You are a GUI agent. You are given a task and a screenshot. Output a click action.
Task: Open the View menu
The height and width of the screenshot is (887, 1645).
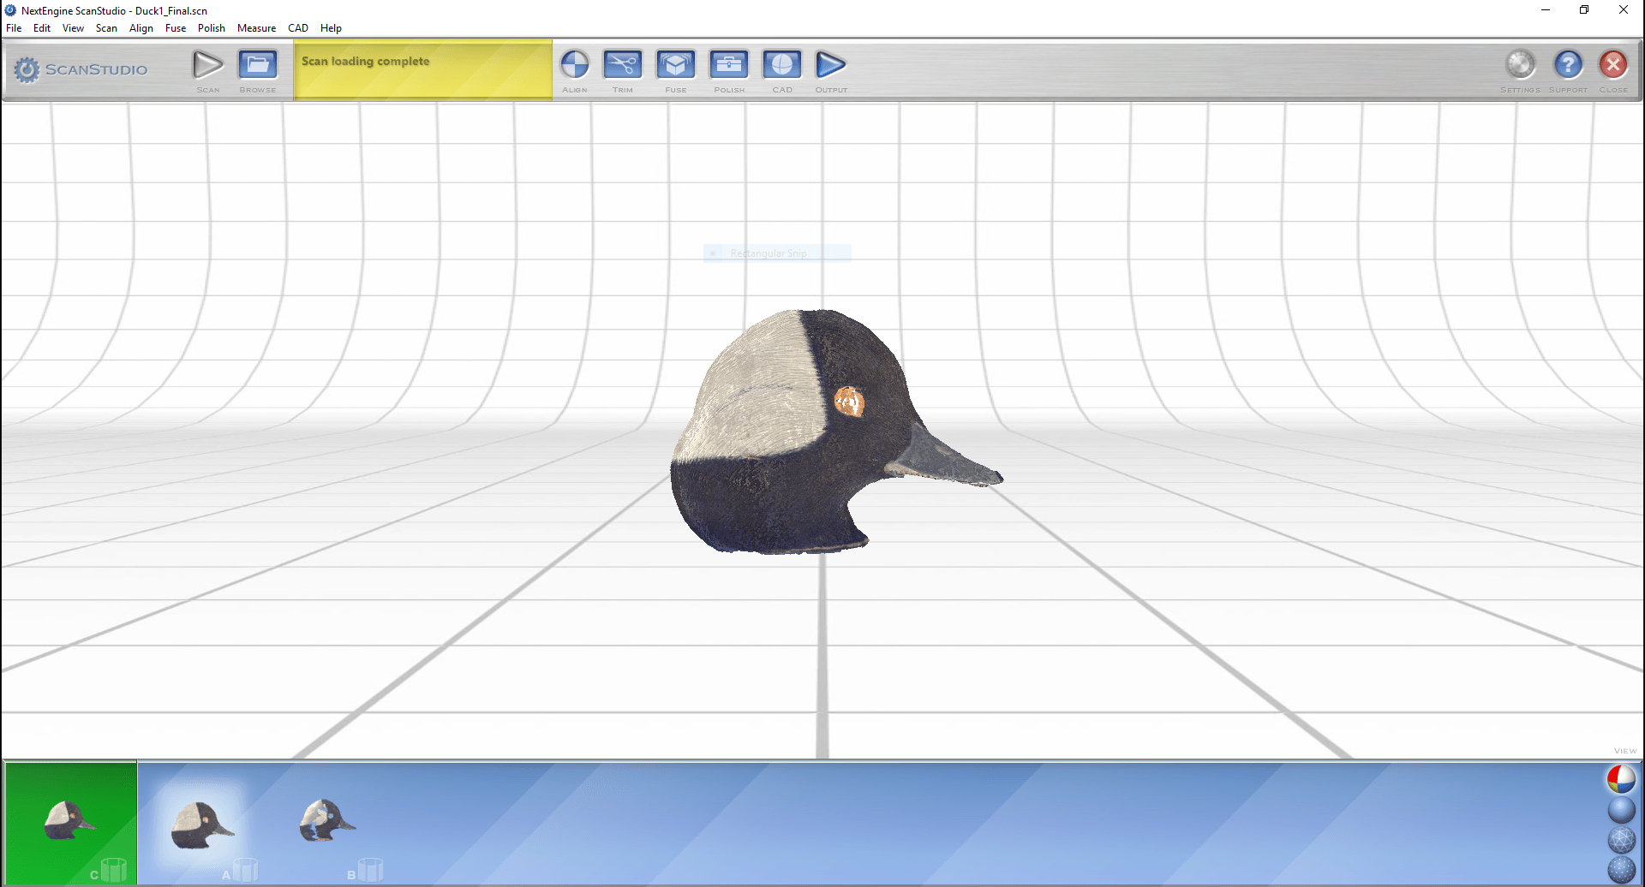pyautogui.click(x=73, y=28)
